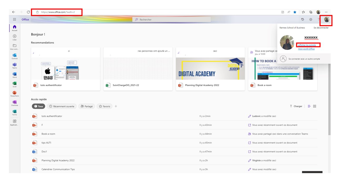This screenshot has height=182, width=337.
Task: Open Planning Digital Academy 2022 list row
Action: pos(174,160)
